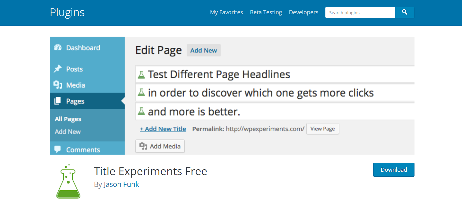Viewport: 462px width, 213px height.
Task: Click the green flask plugin logo
Action: tap(68, 182)
